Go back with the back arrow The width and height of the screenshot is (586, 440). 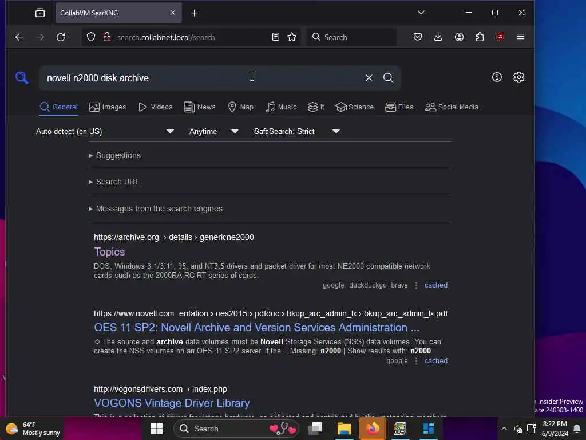19,37
